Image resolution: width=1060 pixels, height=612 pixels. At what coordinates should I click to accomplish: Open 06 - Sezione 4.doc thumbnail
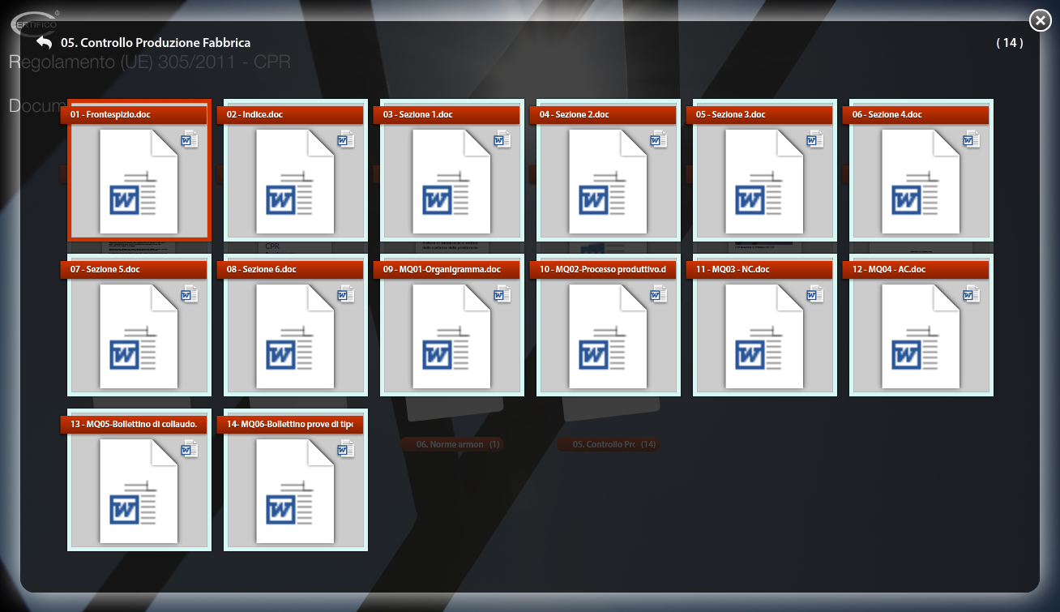click(921, 182)
